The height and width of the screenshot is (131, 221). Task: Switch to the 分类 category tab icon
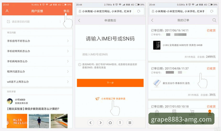click(x=174, y=112)
